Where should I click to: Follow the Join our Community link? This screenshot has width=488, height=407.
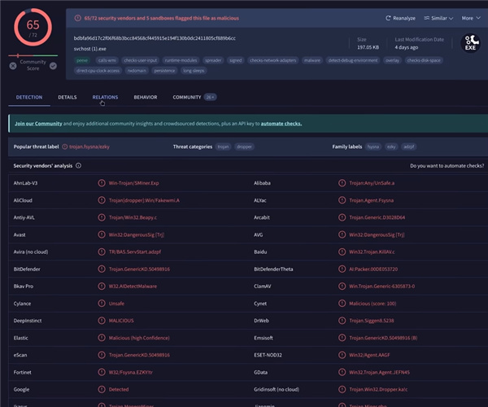[x=38, y=124]
